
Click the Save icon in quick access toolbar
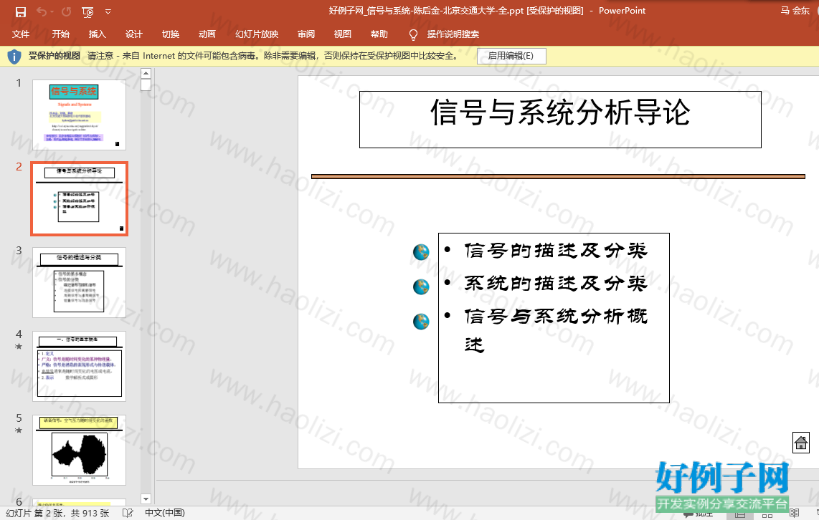pyautogui.click(x=20, y=11)
